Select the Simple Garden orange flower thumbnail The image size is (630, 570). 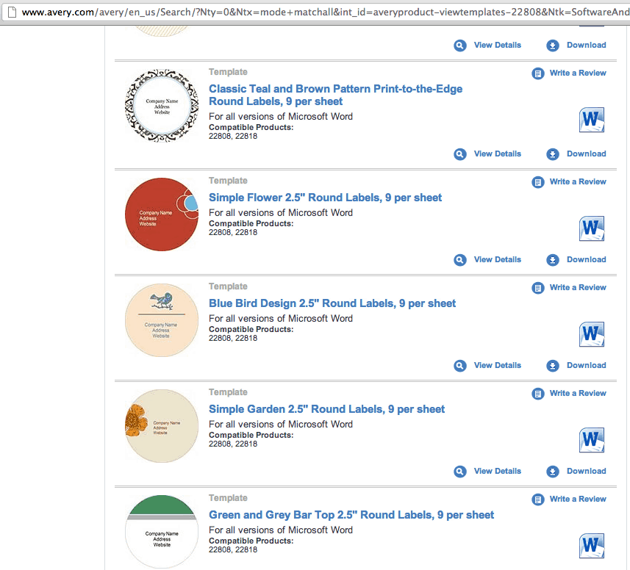[x=162, y=426]
